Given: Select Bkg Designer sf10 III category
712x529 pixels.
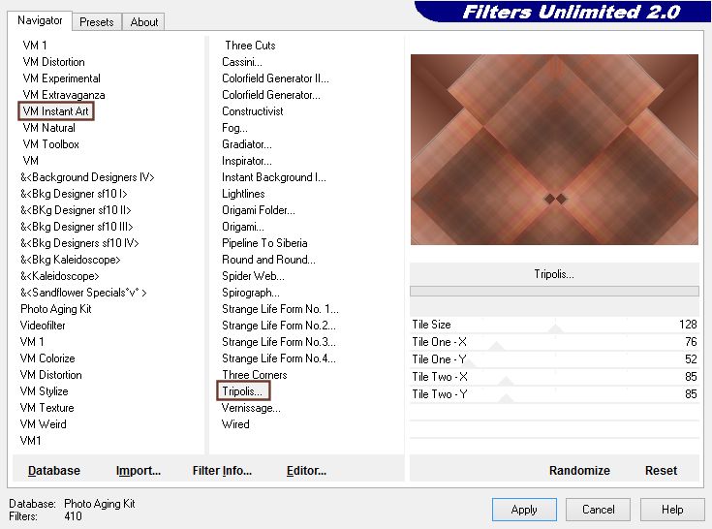Looking at the screenshot, I should point(77,227).
